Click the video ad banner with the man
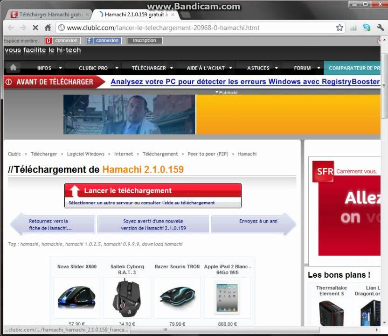 click(130, 115)
